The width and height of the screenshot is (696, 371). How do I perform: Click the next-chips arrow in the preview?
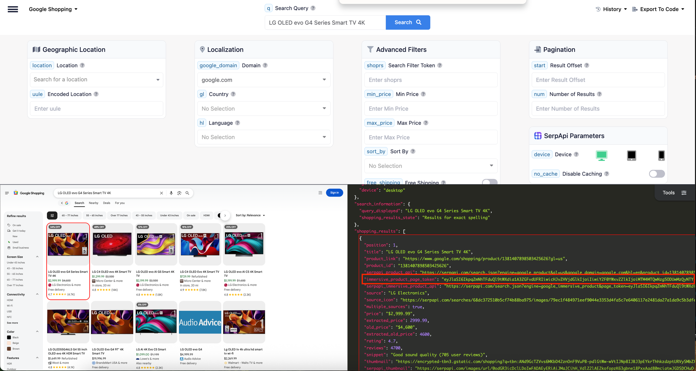click(225, 216)
